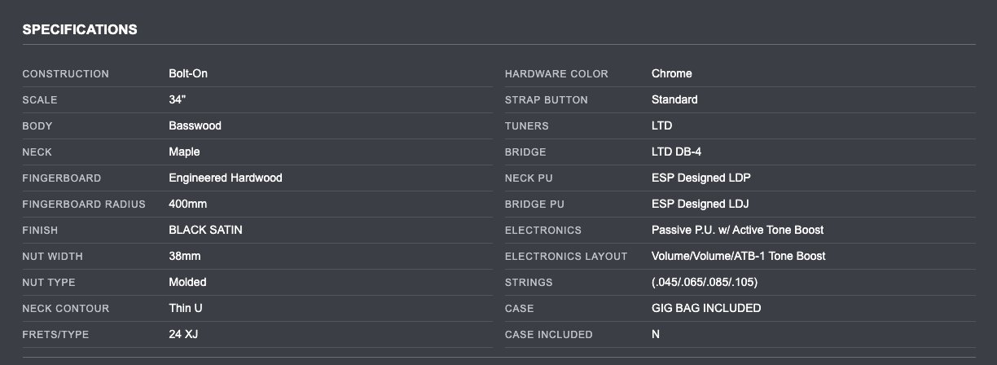
Task: Click the string gauges (.045/.065/.085/.105) value
Action: 705,282
